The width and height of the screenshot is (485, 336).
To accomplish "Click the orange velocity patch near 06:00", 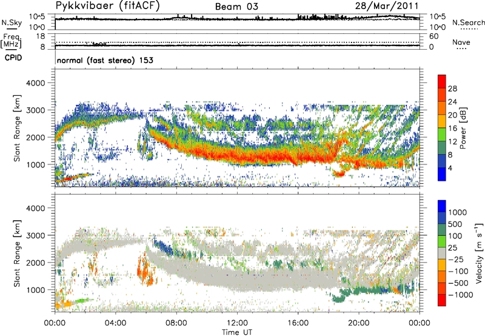I will tap(145, 270).
